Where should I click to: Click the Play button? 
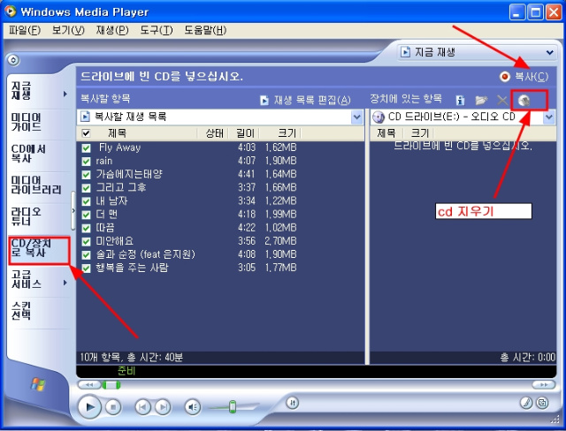coord(89,407)
